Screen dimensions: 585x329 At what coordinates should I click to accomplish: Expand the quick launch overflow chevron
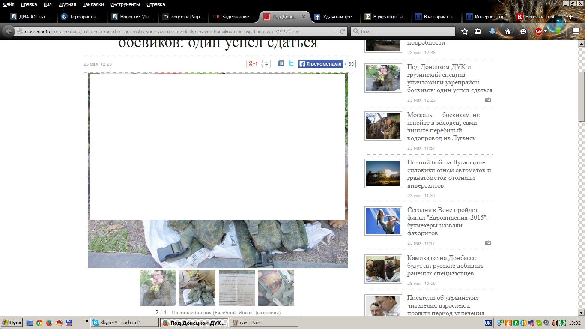tap(87, 321)
